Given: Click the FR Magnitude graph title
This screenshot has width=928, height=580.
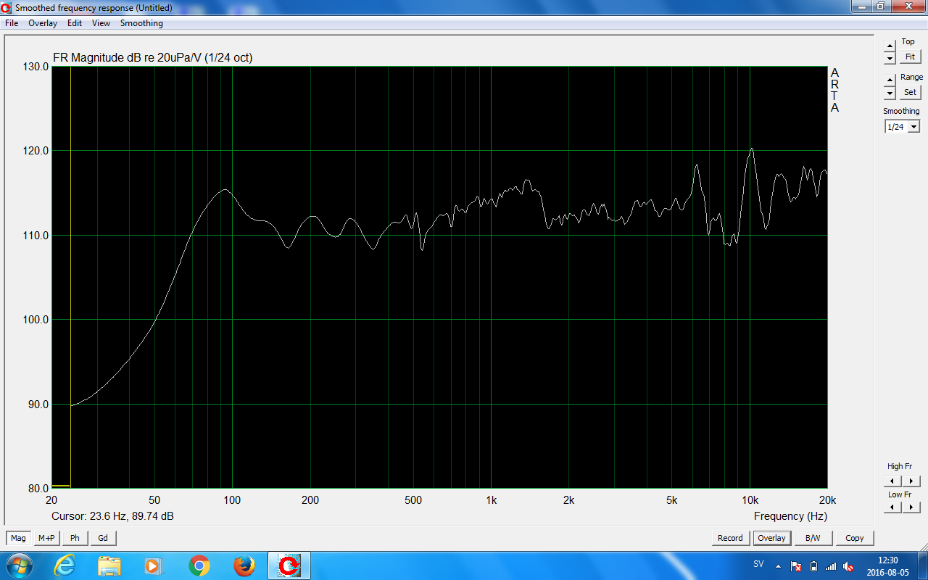Looking at the screenshot, I should 152,58.
